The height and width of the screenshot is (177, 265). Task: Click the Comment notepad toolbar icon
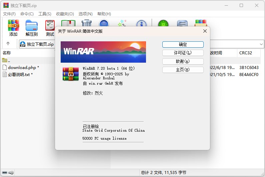coord(182,23)
